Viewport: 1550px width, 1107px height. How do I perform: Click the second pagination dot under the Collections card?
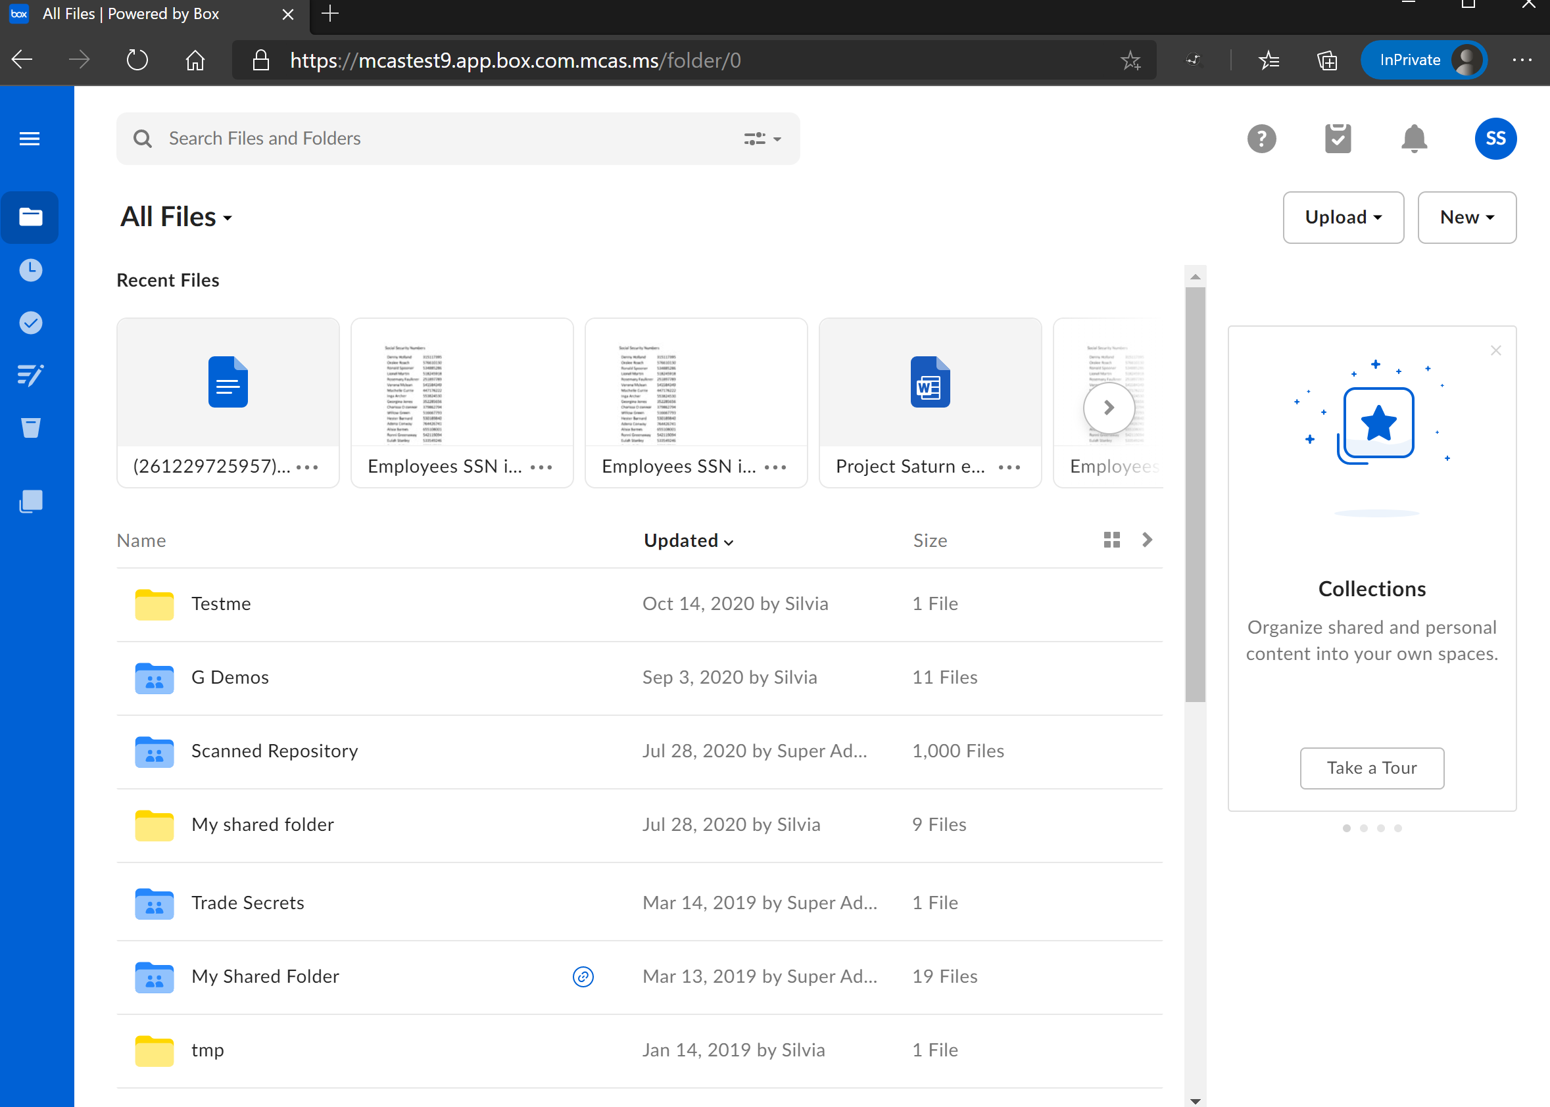1364,828
